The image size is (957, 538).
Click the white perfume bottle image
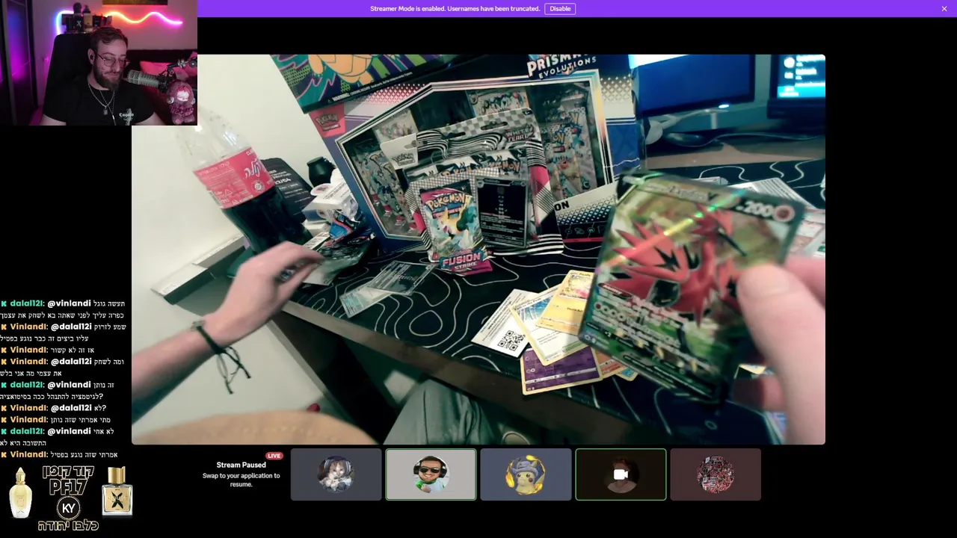(x=20, y=493)
